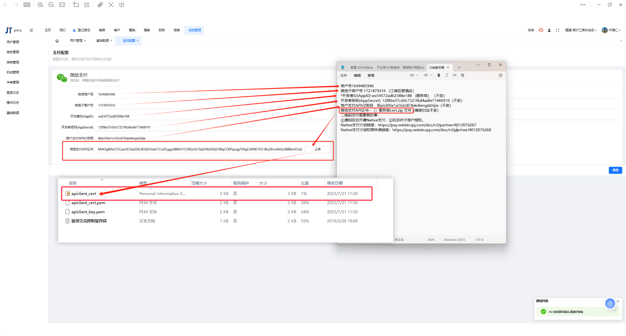Select 角色管理 in the left sidebar
This screenshot has width=626, height=336.
tap(13, 52)
